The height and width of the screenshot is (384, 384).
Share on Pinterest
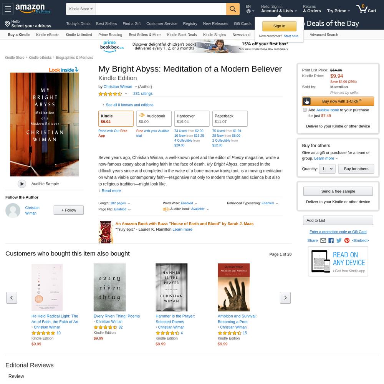(347, 240)
